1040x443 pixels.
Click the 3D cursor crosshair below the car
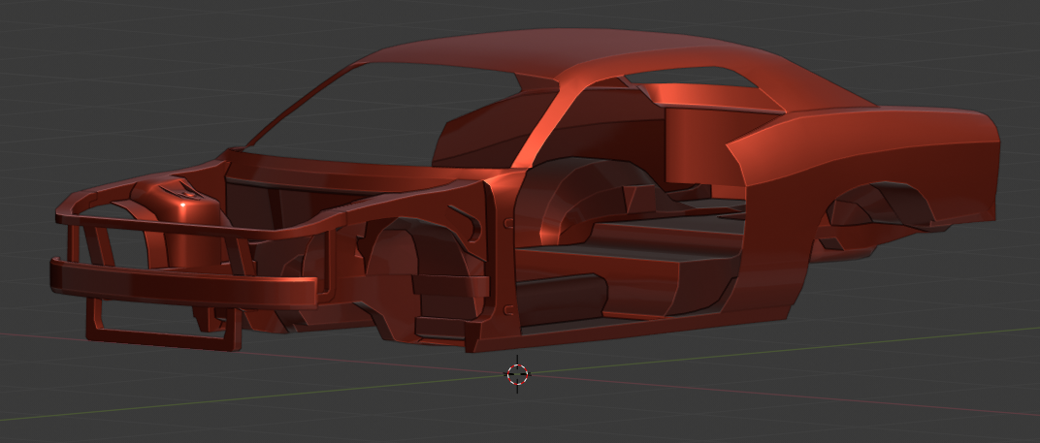point(517,374)
